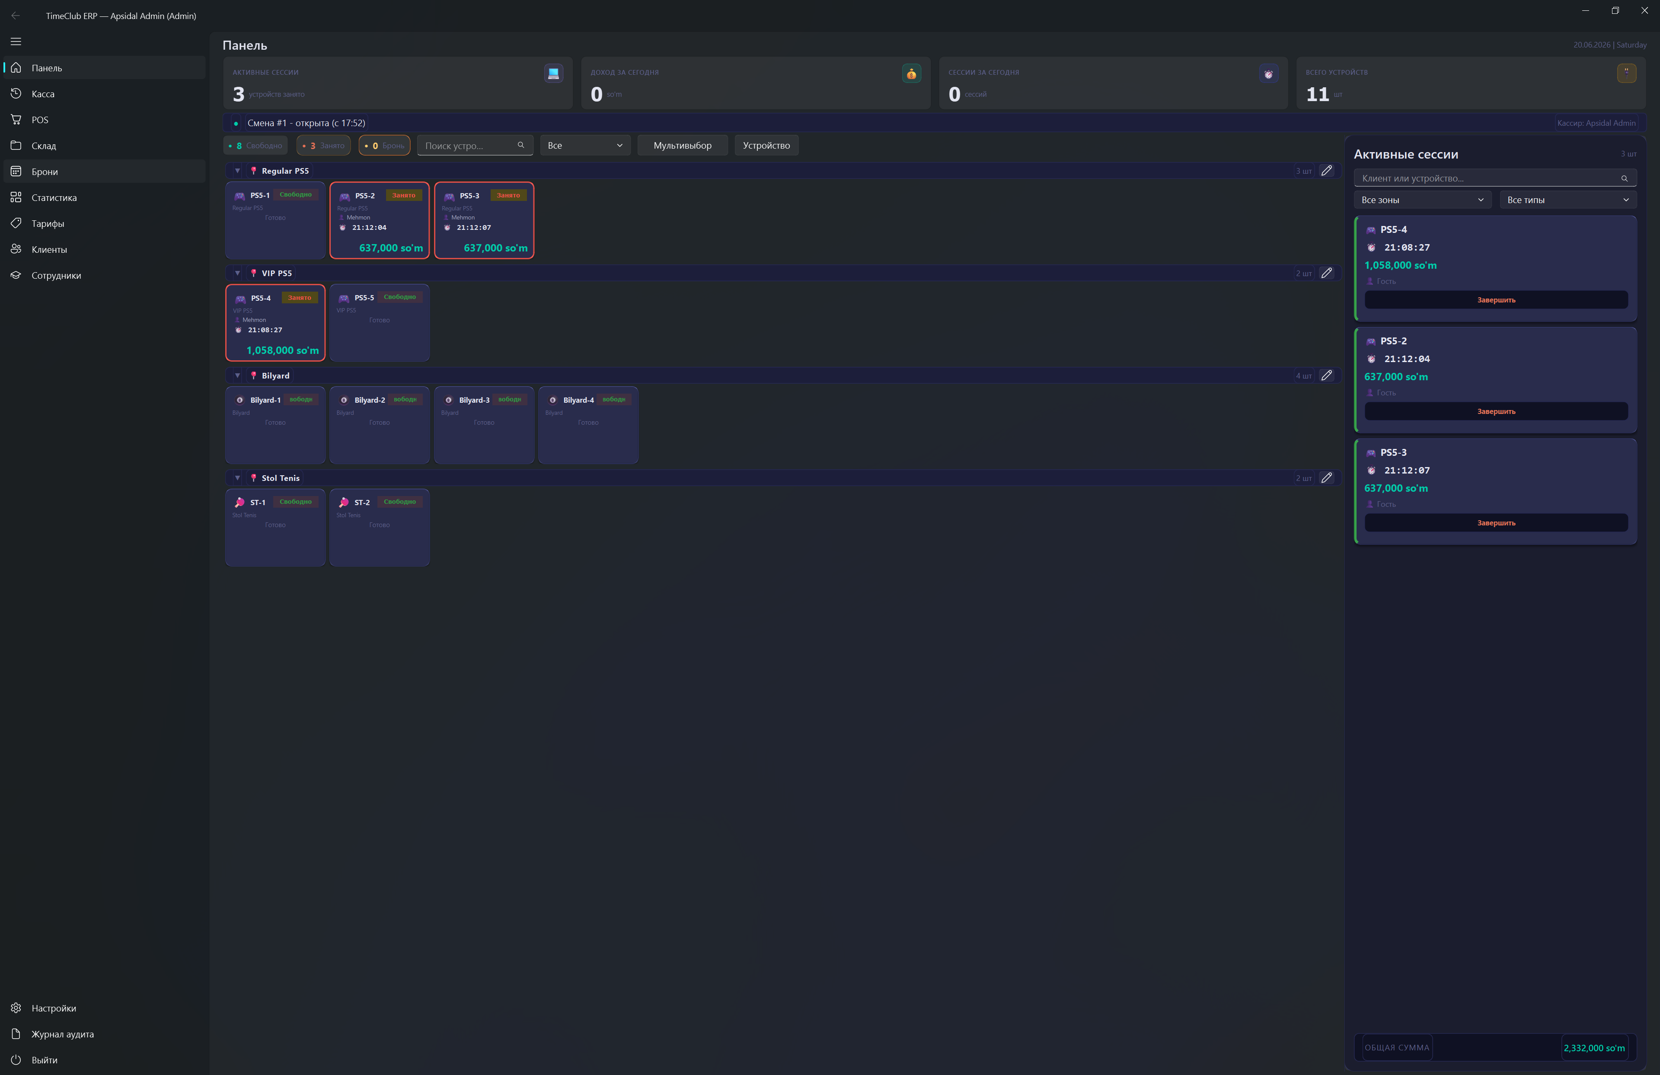Open the Брони section
The height and width of the screenshot is (1075, 1660).
pyautogui.click(x=105, y=172)
